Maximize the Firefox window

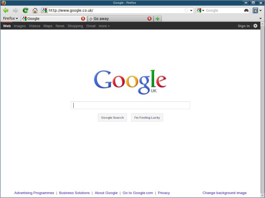tap(253, 3)
